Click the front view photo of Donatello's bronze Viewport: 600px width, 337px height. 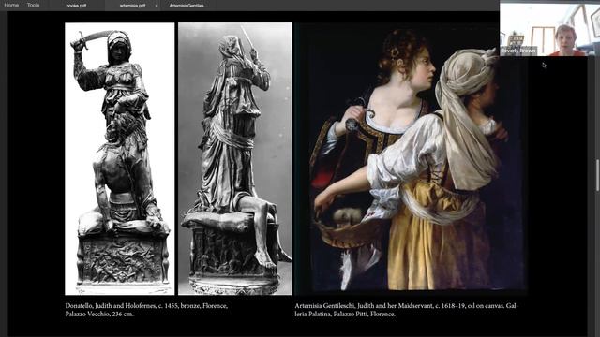point(120,158)
